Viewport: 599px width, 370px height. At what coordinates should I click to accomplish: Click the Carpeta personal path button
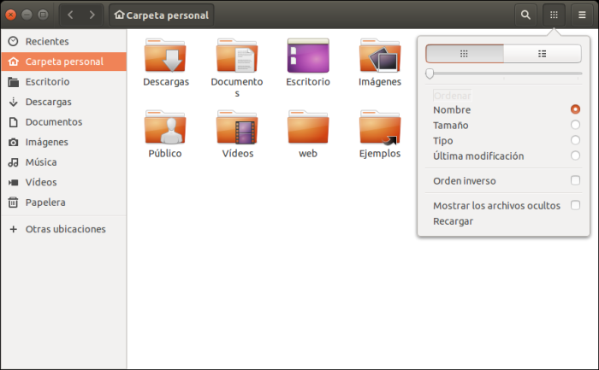tap(162, 15)
